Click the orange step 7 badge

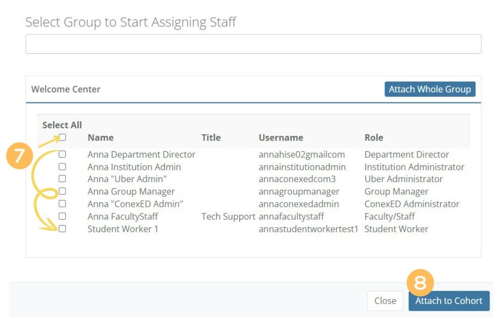pyautogui.click(x=20, y=156)
